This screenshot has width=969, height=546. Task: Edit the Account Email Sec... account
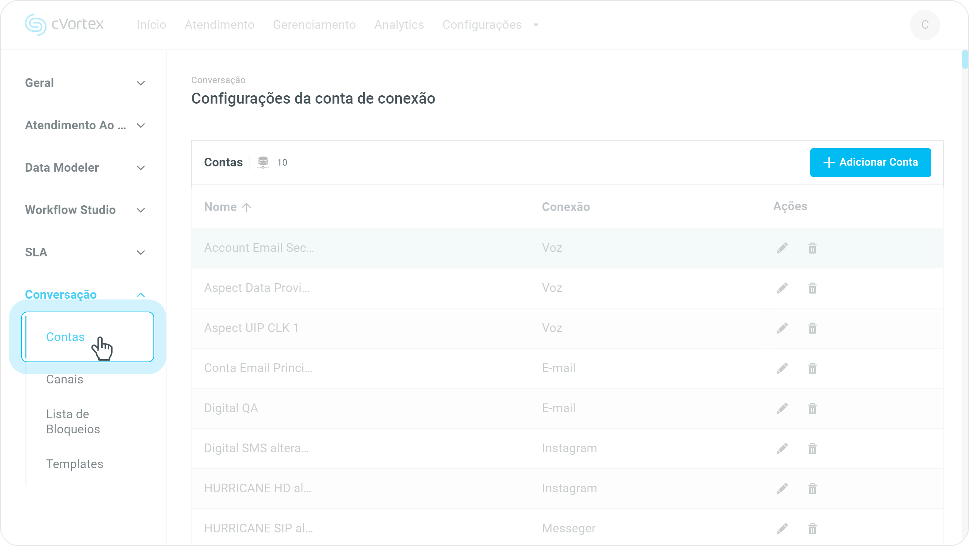click(x=782, y=248)
